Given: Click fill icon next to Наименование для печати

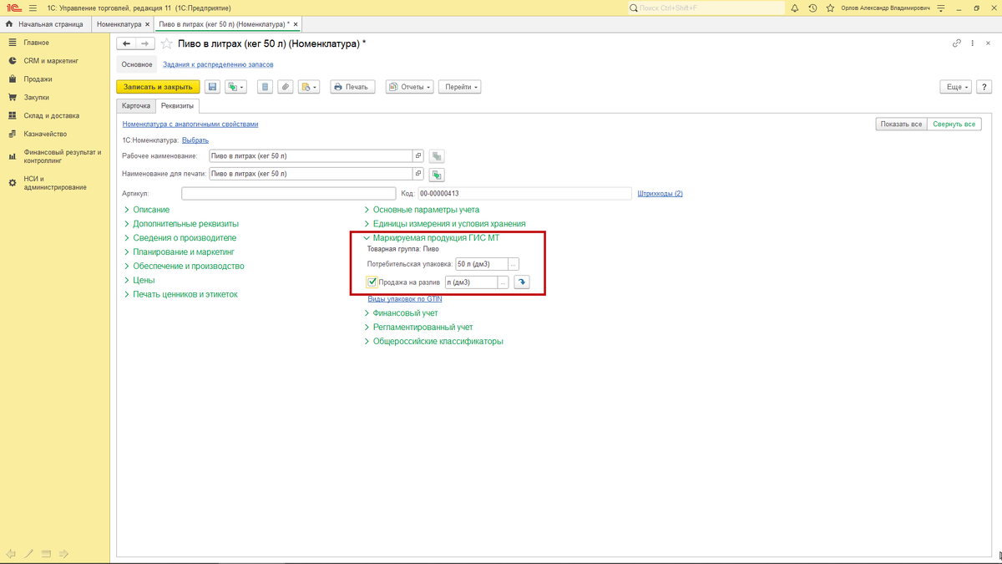Looking at the screenshot, I should (437, 175).
